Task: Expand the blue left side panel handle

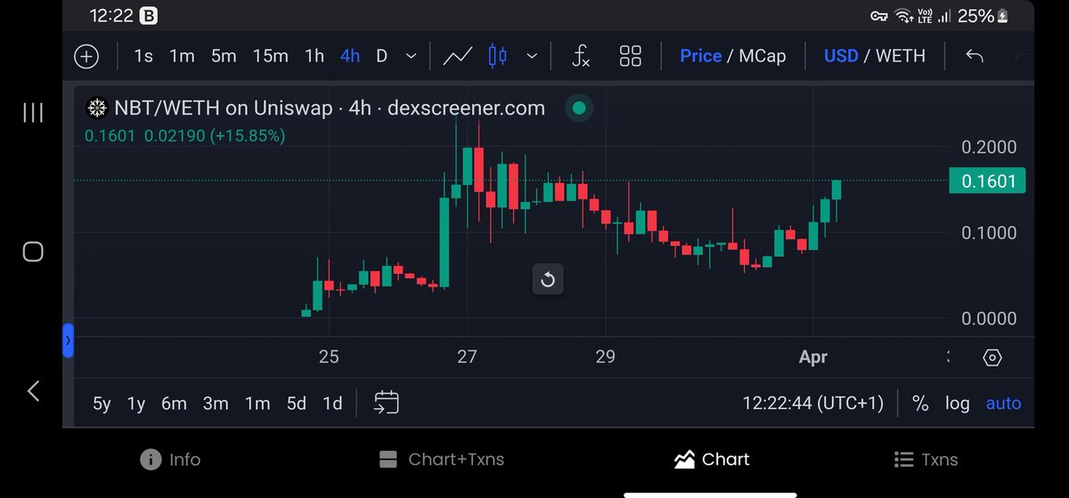Action: (68, 341)
